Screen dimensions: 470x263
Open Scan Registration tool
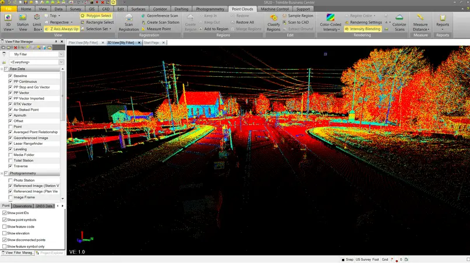[129, 22]
